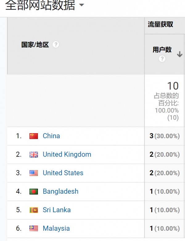Click the 国家/地区 column header

[35, 45]
